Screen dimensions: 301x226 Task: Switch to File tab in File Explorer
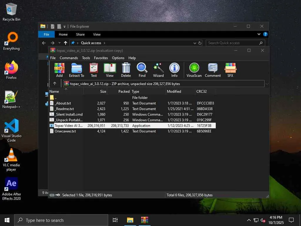click(46, 34)
